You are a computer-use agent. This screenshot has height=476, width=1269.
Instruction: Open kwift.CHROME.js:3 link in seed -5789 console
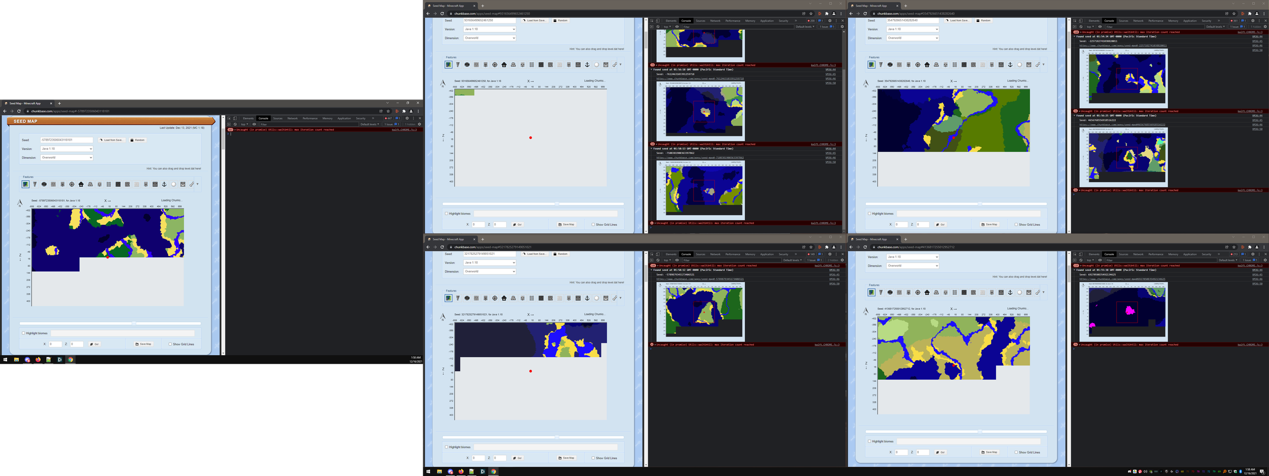click(x=404, y=130)
